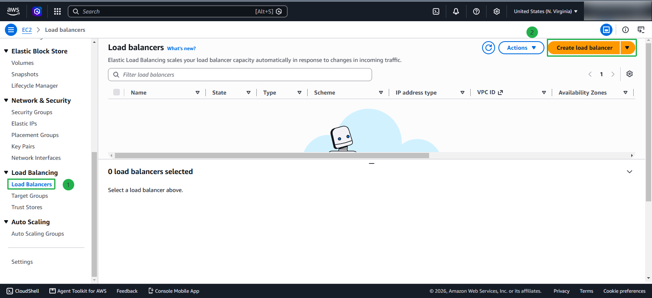
Task: Open the Actions dropdown
Action: [521, 48]
